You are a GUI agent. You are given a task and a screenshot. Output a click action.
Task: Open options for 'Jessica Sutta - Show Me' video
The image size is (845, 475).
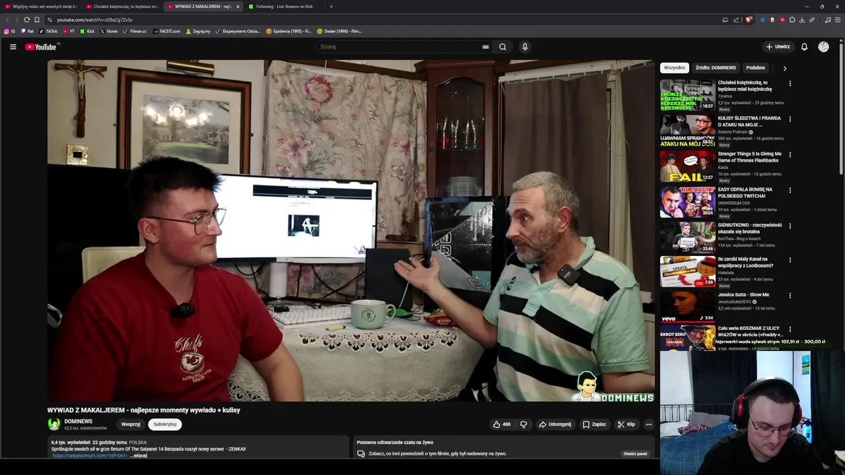click(790, 296)
